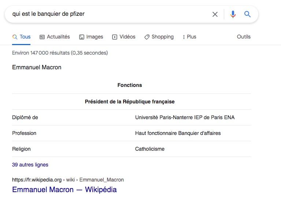
Task: Click the Vidéos play icon
Action: (115, 37)
